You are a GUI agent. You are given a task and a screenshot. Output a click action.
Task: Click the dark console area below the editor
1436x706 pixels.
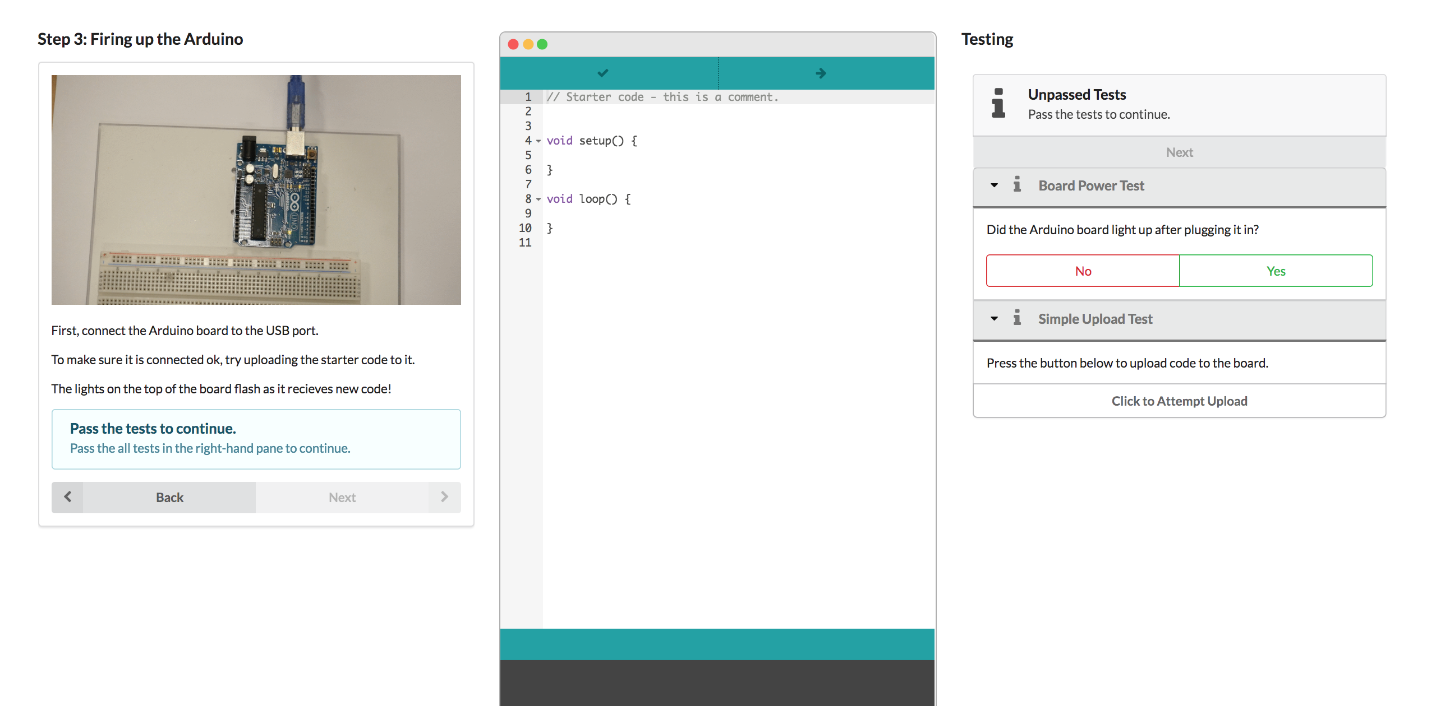click(717, 683)
